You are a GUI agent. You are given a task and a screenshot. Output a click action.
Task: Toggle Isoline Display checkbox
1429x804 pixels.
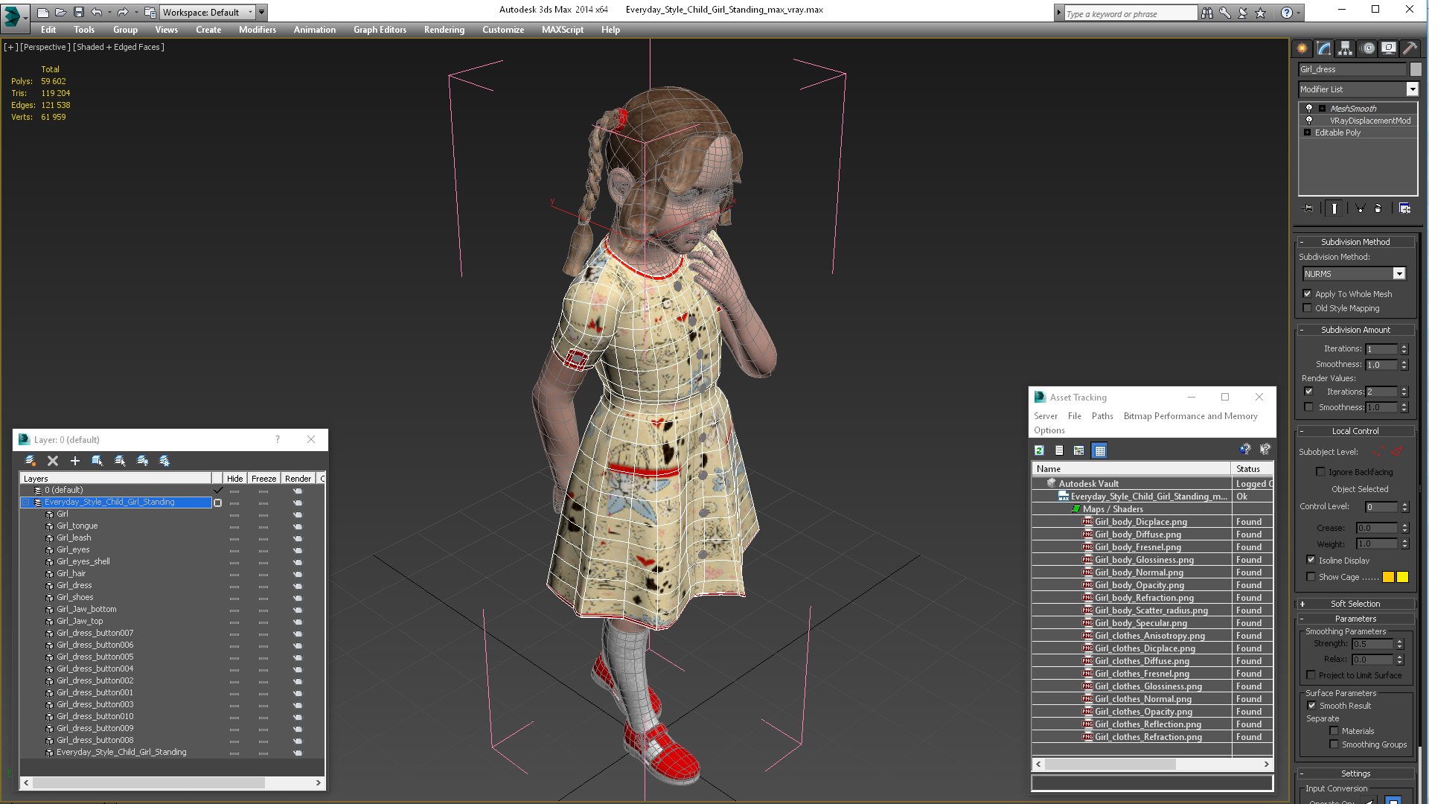pos(1311,560)
